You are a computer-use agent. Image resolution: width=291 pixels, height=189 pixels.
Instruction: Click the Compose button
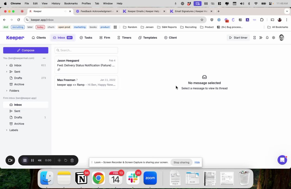click(x=26, y=50)
